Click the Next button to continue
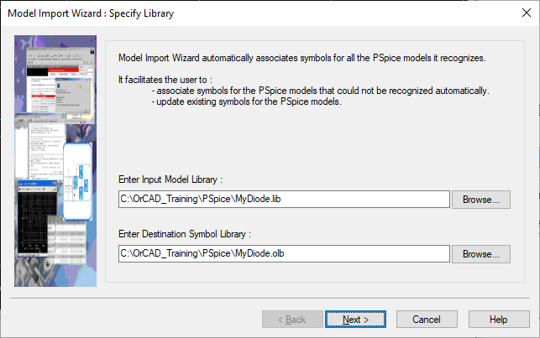 tap(355, 320)
